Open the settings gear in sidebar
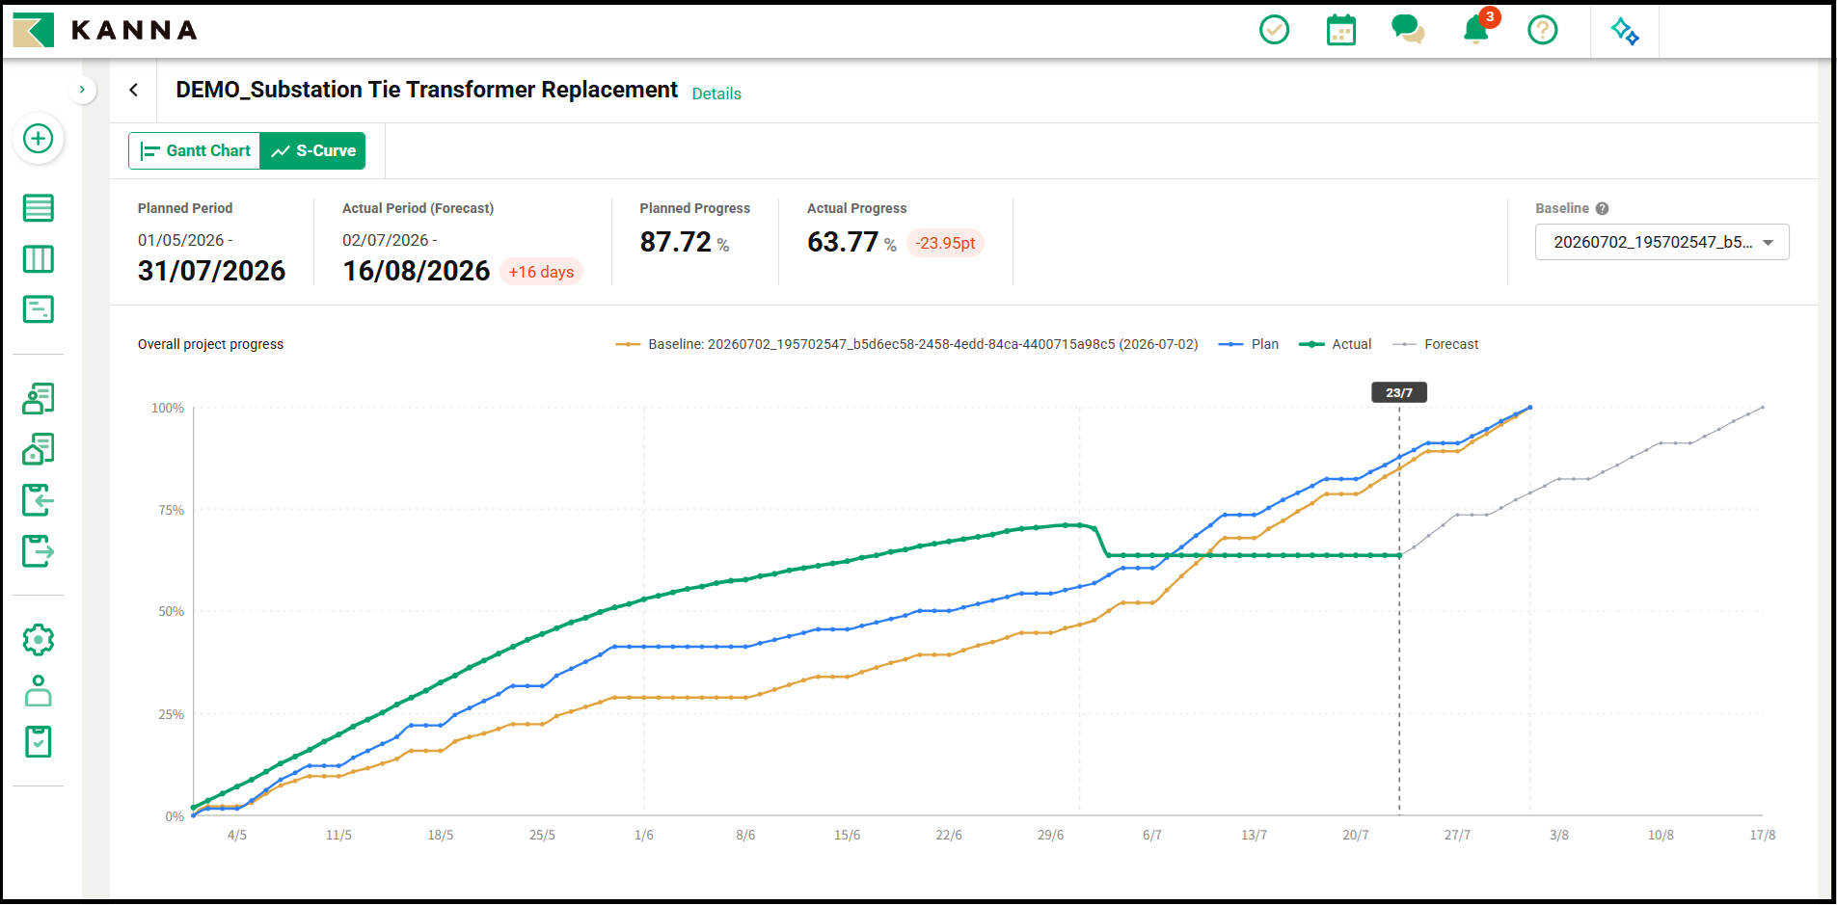1837x905 pixels. point(39,640)
